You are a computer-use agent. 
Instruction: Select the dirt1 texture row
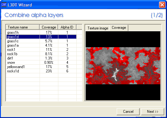[41, 58]
